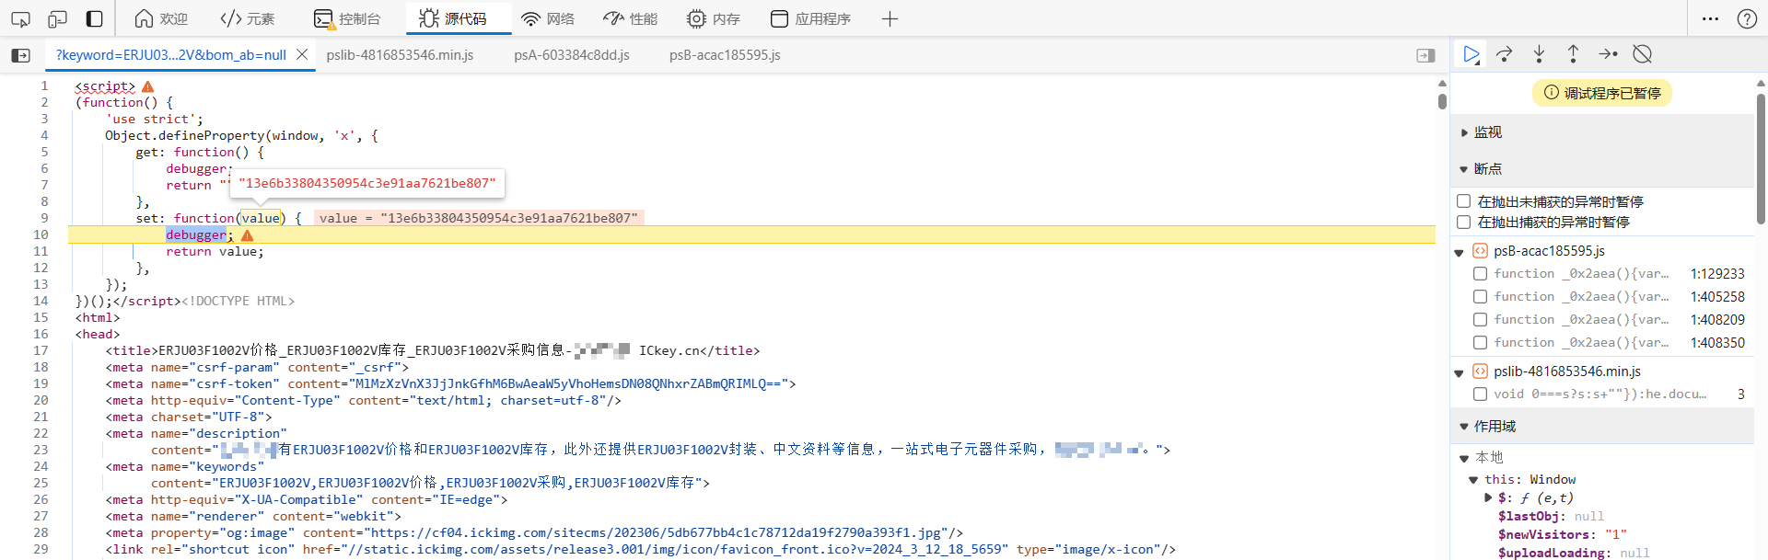
Task: Open the 欢迎 (Welcome) tab
Action: [161, 18]
